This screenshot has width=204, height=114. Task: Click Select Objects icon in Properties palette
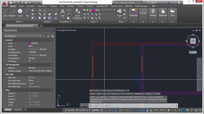48,36
